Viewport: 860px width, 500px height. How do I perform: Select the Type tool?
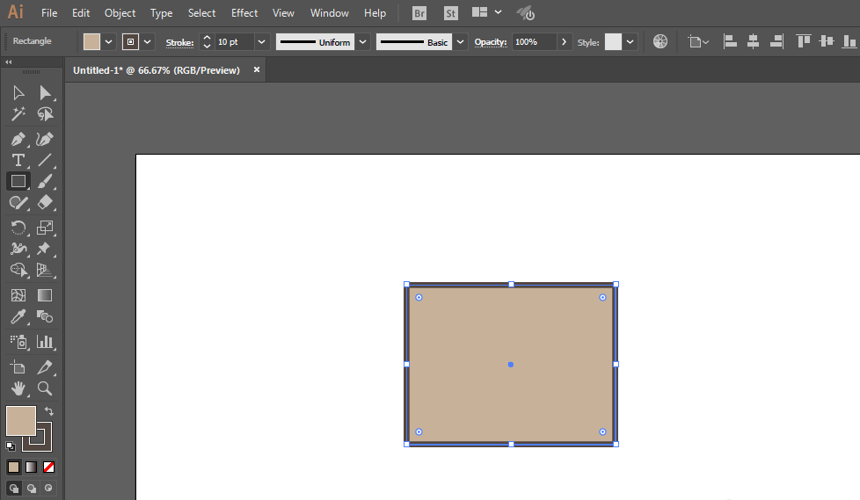[x=18, y=160]
